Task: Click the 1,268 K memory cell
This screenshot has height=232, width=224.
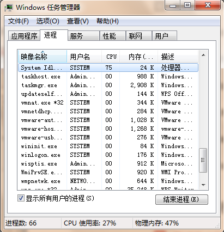Action: [142, 129]
